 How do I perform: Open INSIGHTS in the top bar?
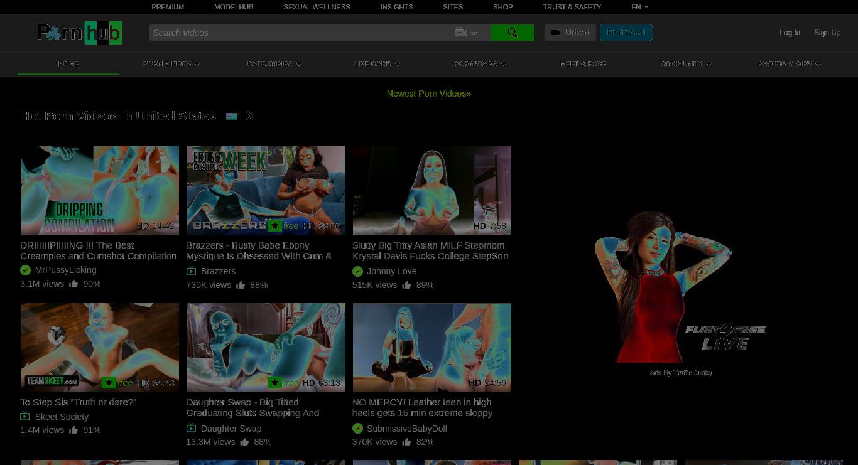[396, 7]
